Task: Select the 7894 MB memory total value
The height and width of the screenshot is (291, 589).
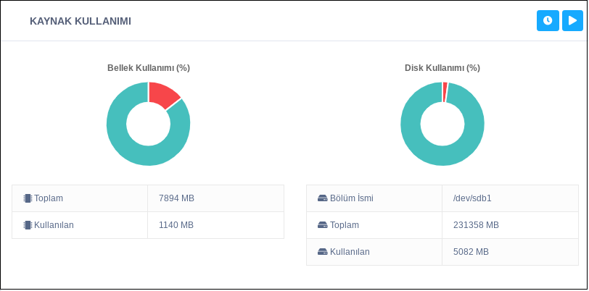Action: 176,198
